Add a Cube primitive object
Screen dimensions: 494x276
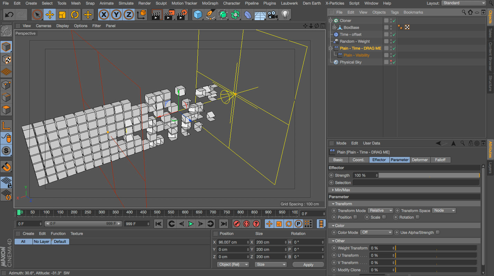click(198, 15)
